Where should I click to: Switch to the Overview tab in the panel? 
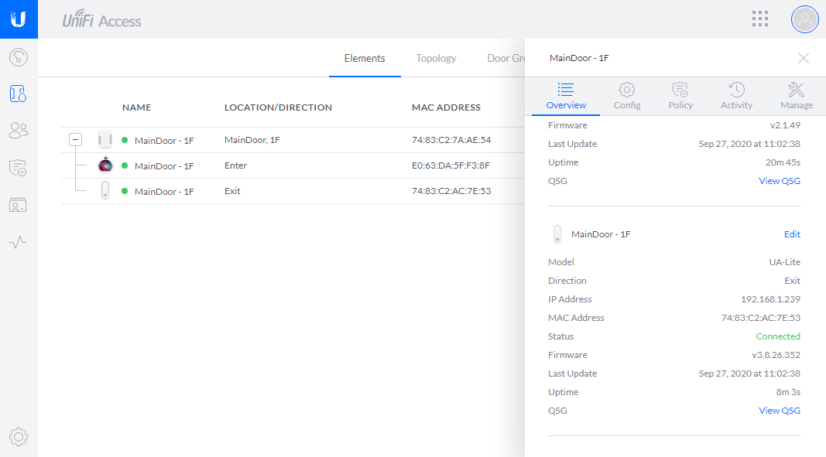(566, 97)
